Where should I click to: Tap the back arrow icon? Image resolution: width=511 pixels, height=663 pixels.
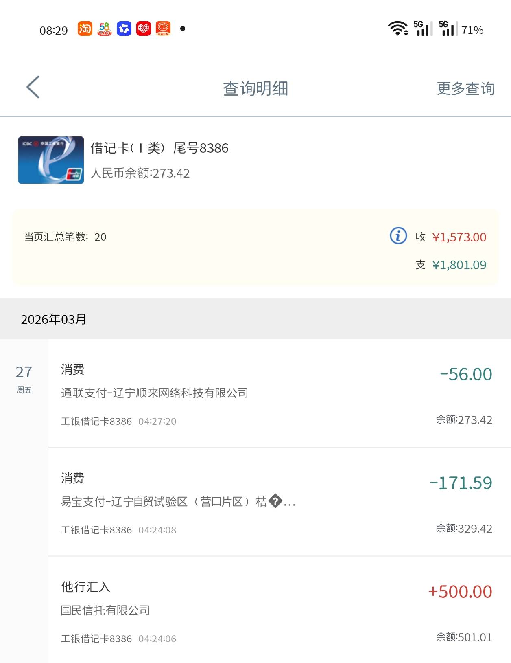(33, 87)
